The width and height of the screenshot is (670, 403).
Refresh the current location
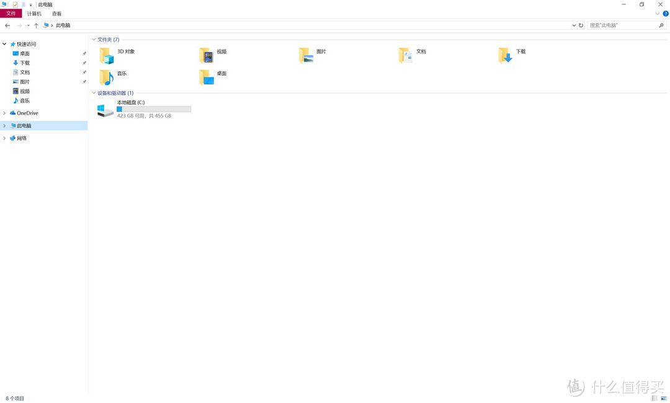[581, 25]
